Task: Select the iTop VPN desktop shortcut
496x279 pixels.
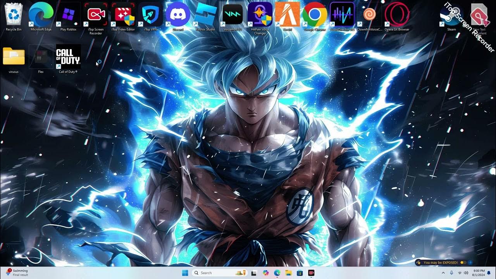Action: [150, 17]
